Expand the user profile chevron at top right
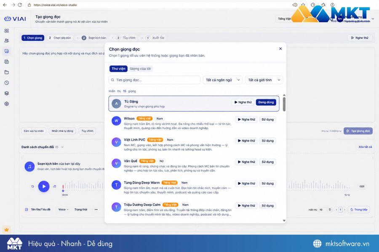Viewport: 379px width, 252px height. tap(373, 19)
